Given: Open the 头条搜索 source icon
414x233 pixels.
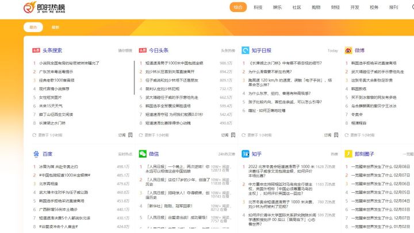Looking at the screenshot, I should pyautogui.click(x=36, y=51).
